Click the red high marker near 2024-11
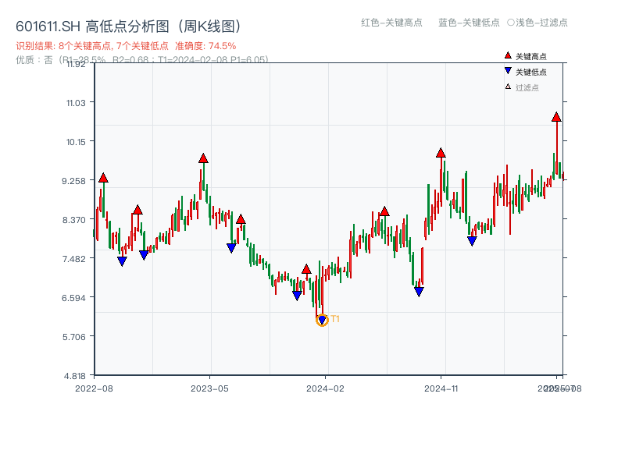 pyautogui.click(x=442, y=154)
